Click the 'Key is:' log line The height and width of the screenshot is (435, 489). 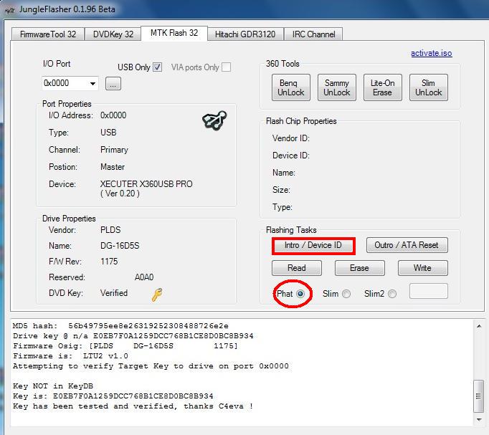(x=113, y=396)
